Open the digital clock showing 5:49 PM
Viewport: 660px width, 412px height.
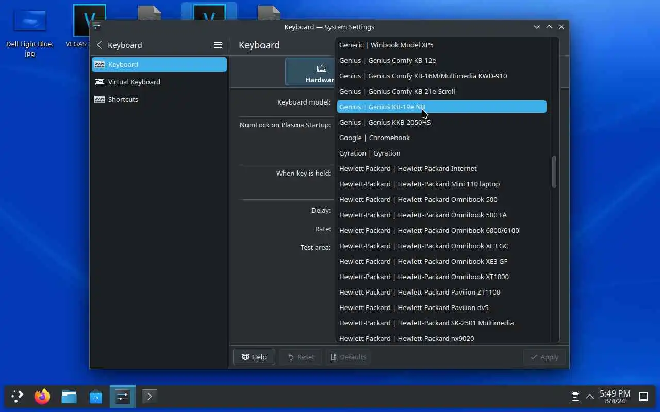615,397
